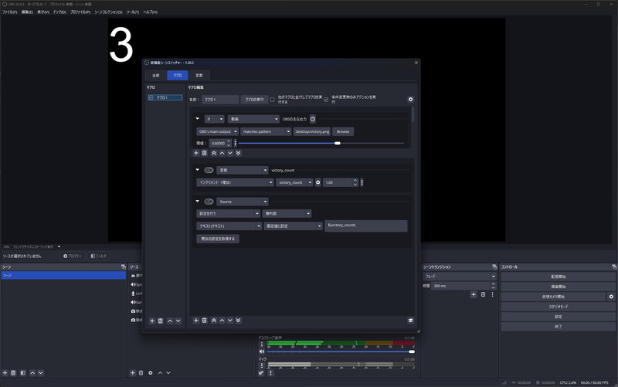The image size is (618, 387).
Task: Open the OBS's main output dropdown
Action: coord(218,131)
